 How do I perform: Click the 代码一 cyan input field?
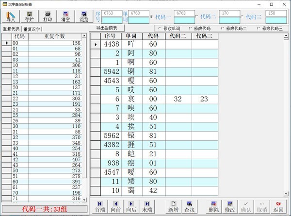[x=184, y=20]
